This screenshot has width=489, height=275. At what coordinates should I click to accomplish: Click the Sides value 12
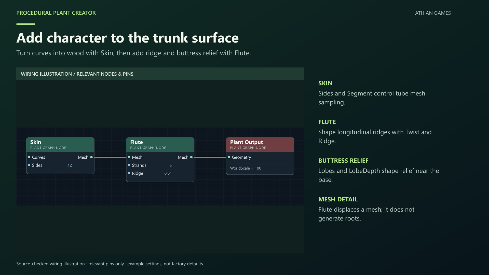[70, 165]
